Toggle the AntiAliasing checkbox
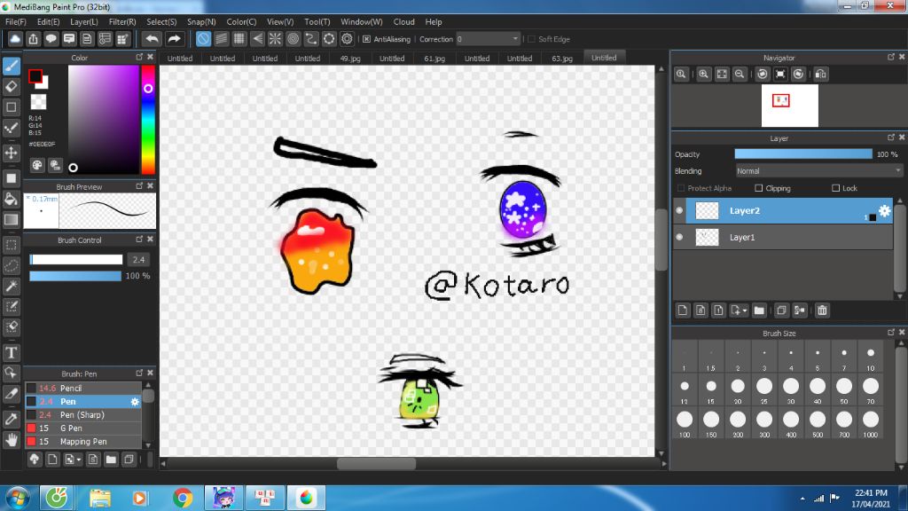 (x=366, y=39)
